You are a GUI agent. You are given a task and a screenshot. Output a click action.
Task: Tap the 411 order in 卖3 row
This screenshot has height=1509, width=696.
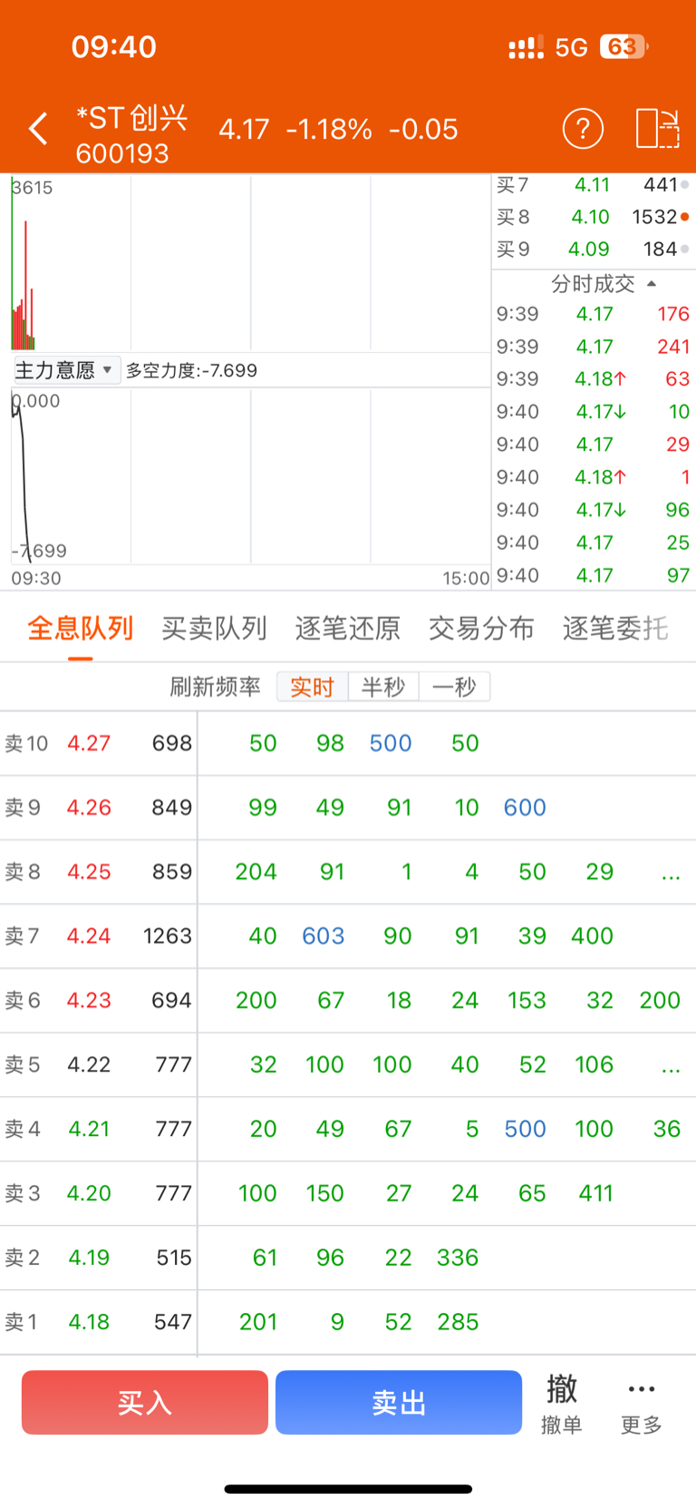point(596,1194)
